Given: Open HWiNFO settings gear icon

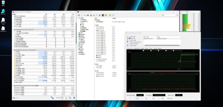Looking at the screenshot, I should click(70, 98).
